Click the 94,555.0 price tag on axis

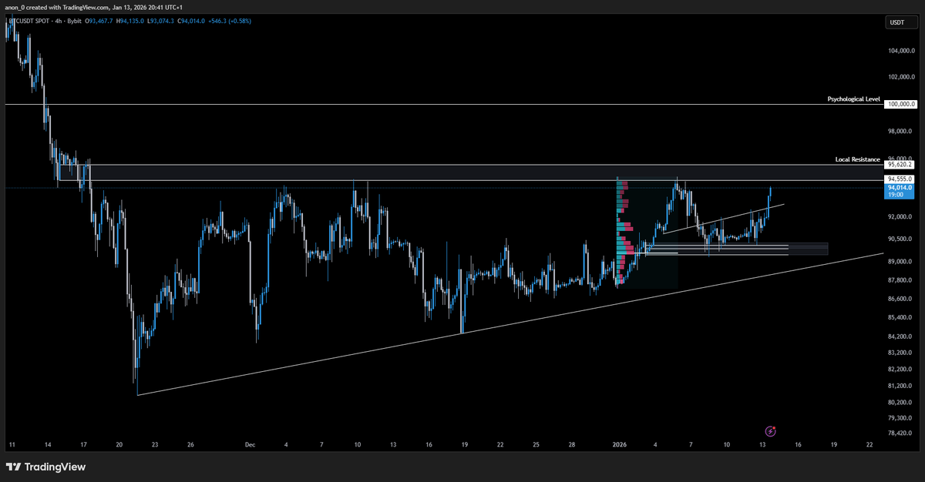pos(900,179)
